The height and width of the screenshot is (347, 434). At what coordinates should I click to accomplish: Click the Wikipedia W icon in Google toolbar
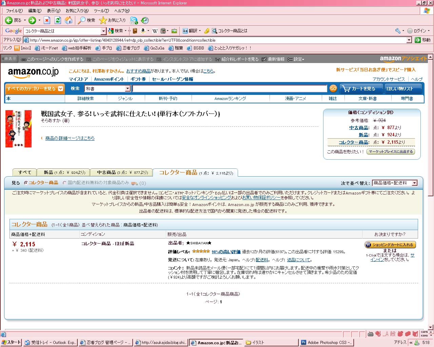(155, 31)
